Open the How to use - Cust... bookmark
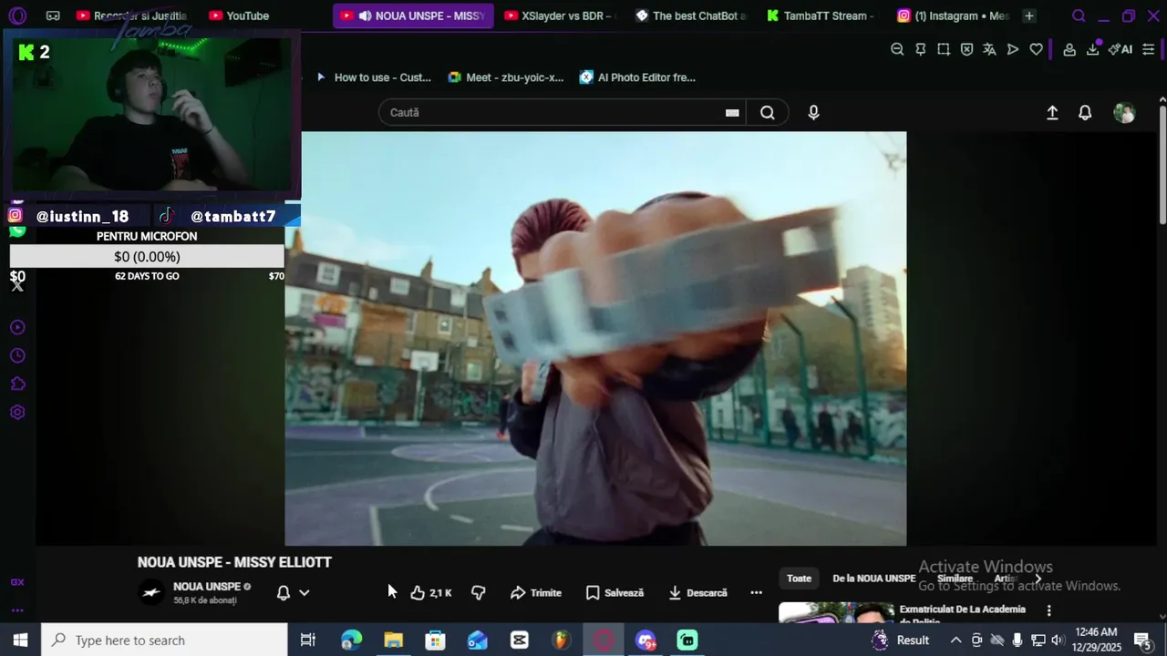This screenshot has width=1167, height=656. [x=373, y=77]
